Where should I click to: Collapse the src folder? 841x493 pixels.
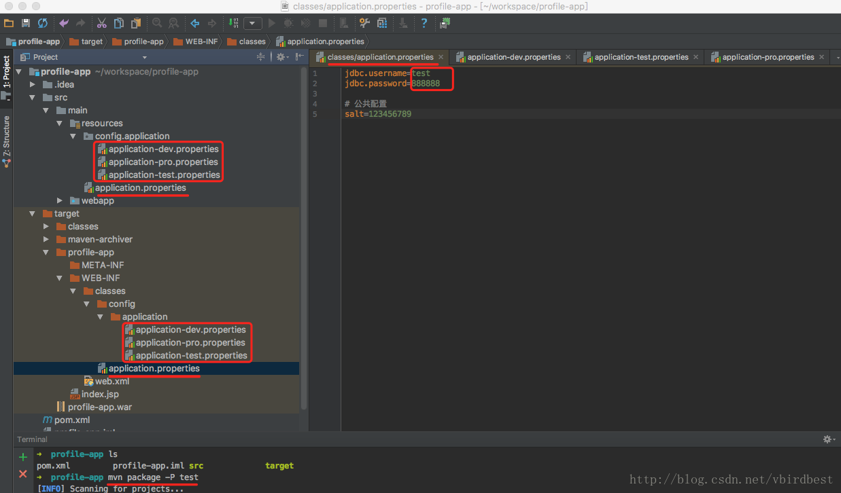click(x=33, y=98)
